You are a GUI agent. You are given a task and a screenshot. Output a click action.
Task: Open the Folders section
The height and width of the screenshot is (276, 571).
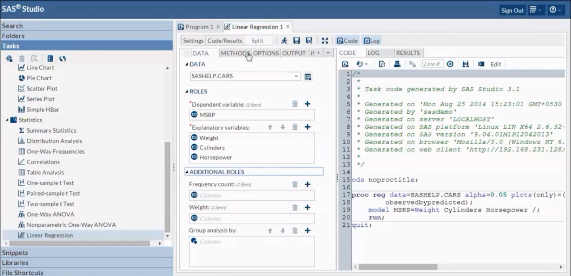click(x=86, y=36)
